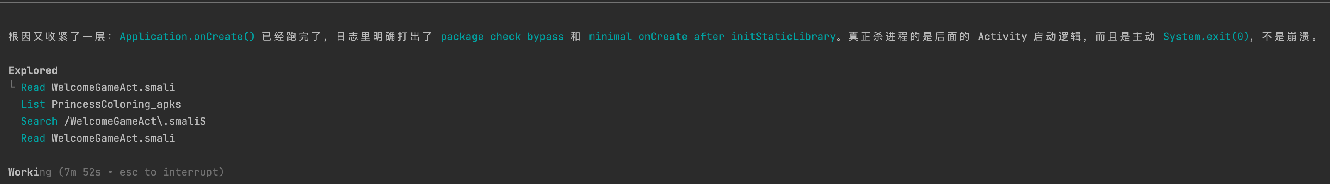1330x184 pixels.
Task: Click the /WelcomeGameAct\.smali$ search pattern
Action: click(x=135, y=122)
